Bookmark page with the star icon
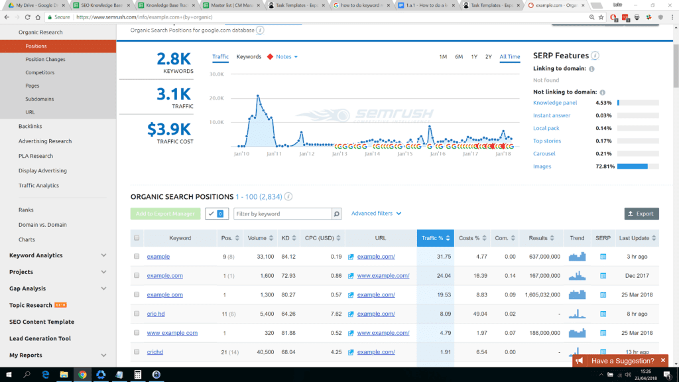679x382 pixels. pos(601,17)
